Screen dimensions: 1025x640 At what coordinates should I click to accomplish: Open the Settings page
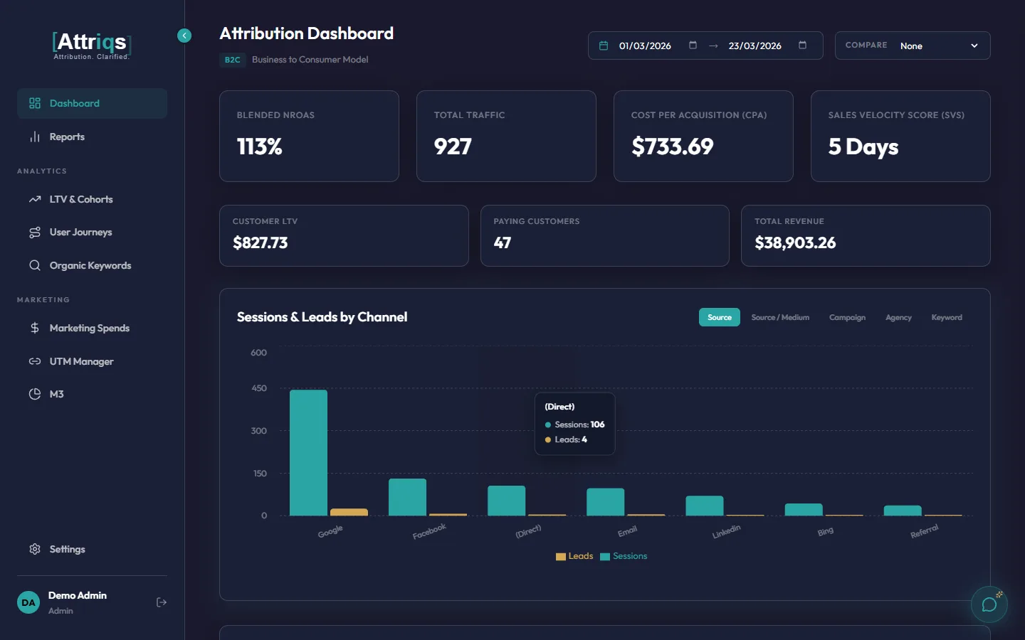click(x=67, y=549)
